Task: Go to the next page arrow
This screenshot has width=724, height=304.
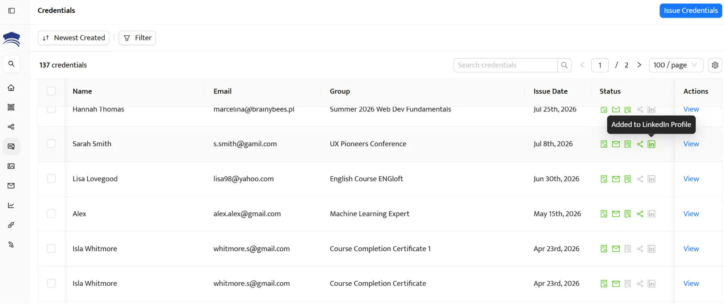Action: pyautogui.click(x=639, y=65)
